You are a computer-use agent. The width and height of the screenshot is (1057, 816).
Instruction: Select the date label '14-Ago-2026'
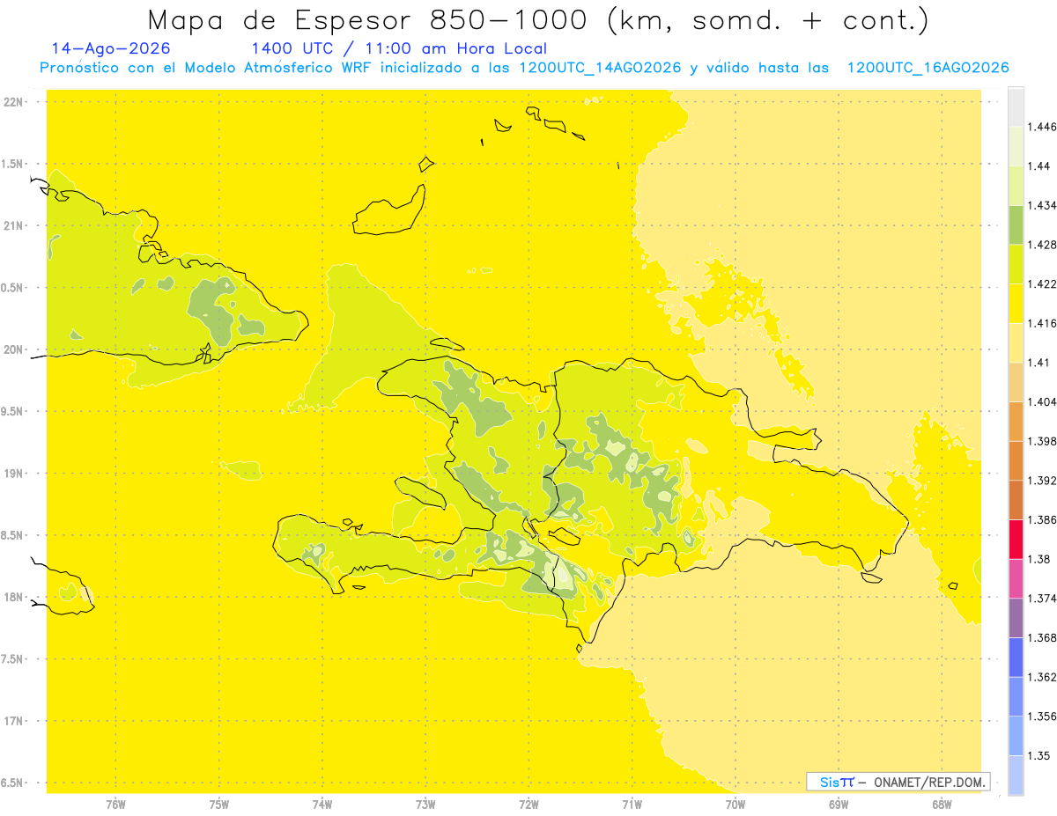111,49
